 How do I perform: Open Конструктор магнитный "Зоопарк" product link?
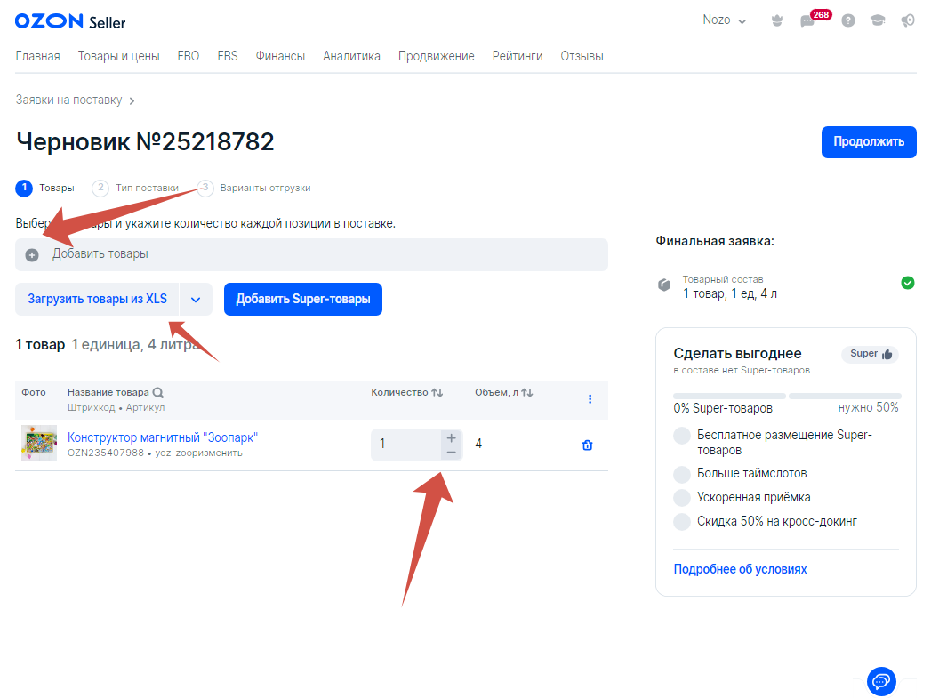click(x=163, y=438)
